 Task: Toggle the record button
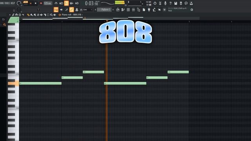coord(41,3)
